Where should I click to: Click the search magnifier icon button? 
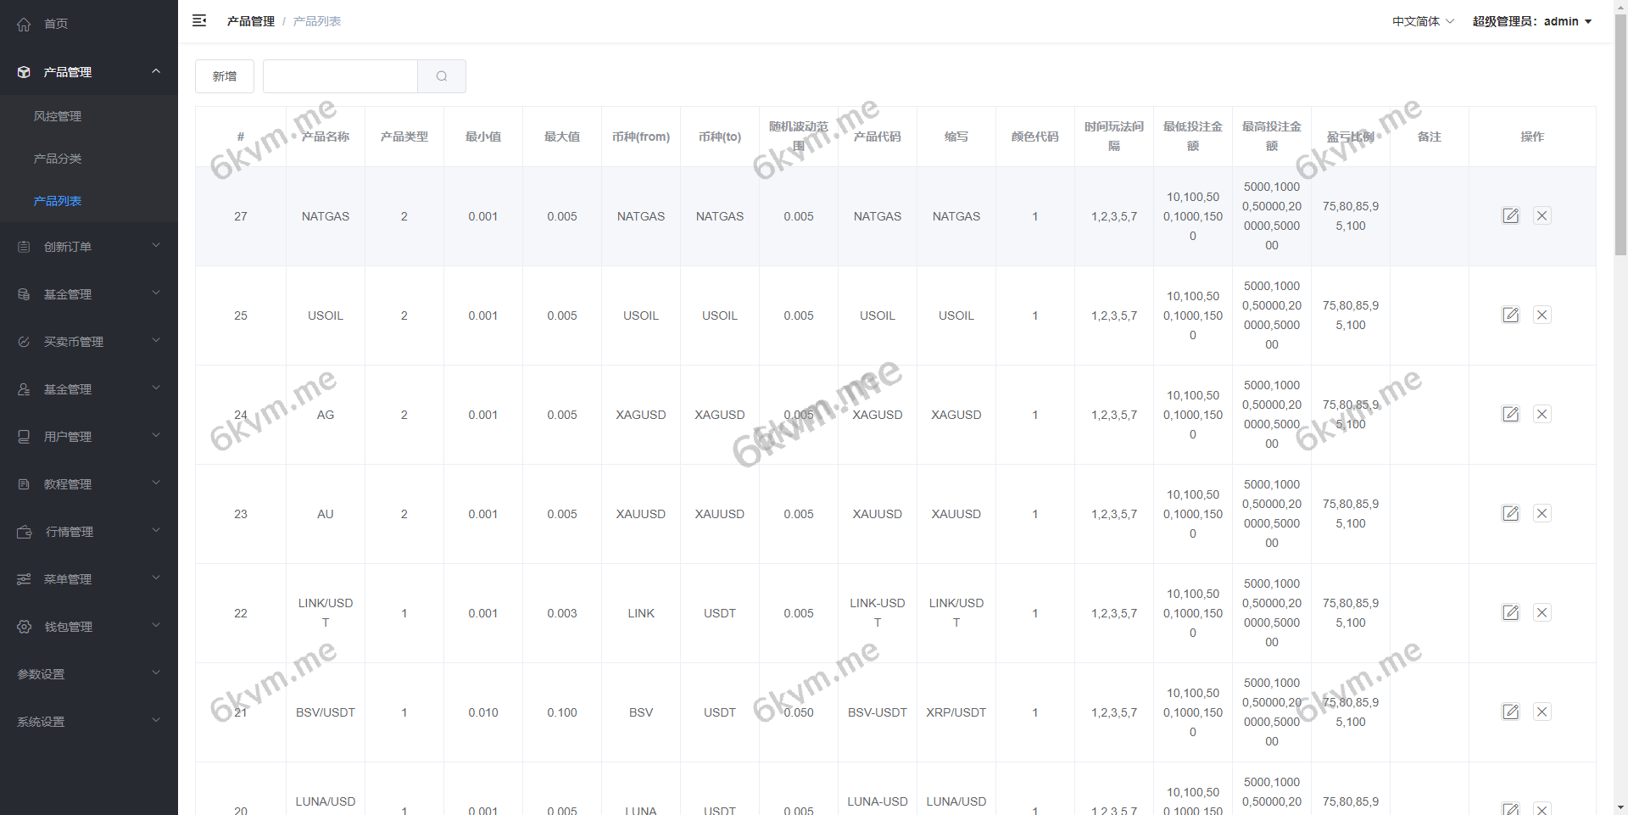[x=441, y=76]
